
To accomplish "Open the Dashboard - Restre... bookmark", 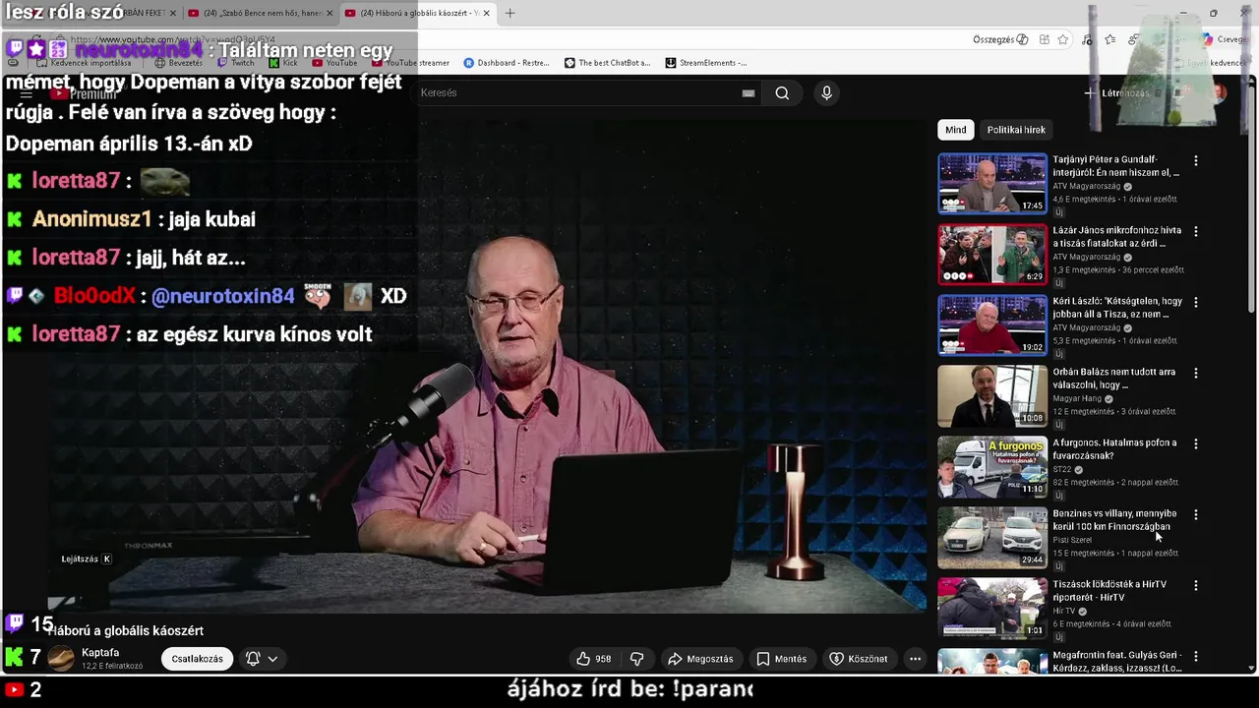I will coord(507,63).
